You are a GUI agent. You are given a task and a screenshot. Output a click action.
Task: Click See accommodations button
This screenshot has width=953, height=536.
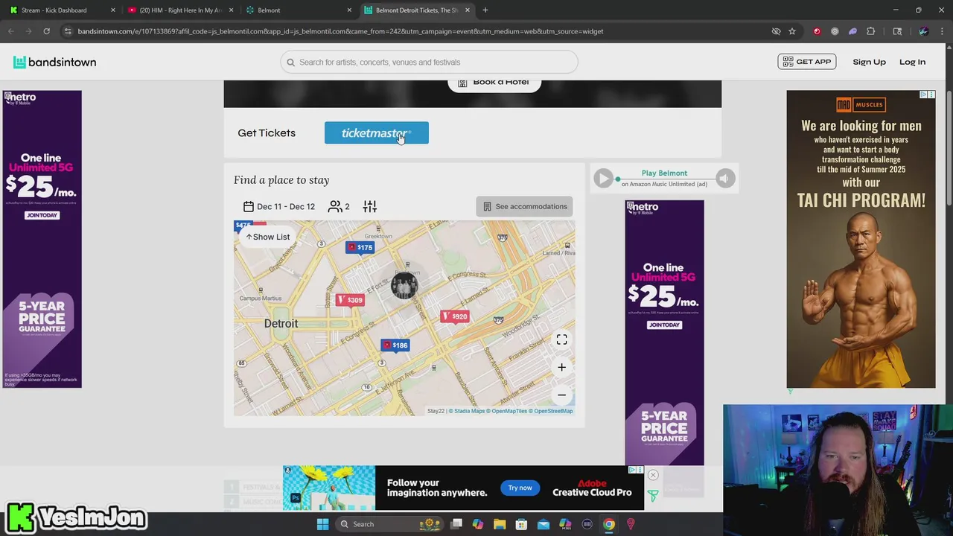pos(524,206)
